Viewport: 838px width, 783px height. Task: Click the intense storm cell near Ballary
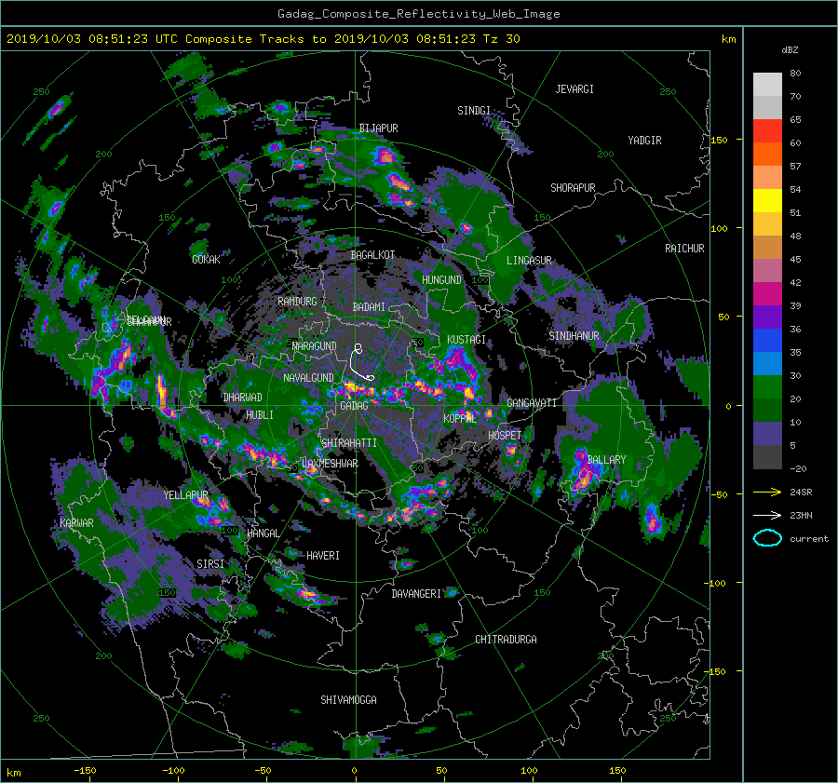coord(583,472)
